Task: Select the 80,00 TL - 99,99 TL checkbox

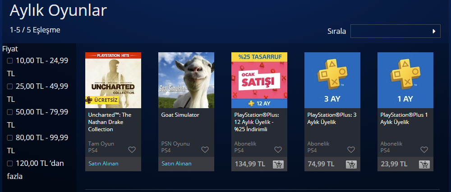Action: tap(10, 137)
